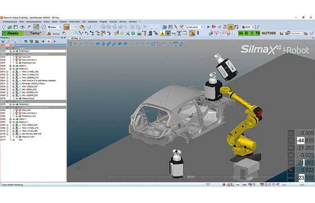Click the green target circle icon
315x203 pixels.
[122, 33]
